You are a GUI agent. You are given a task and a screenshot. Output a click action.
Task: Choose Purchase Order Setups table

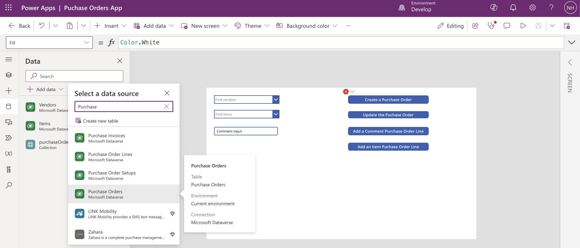click(x=124, y=175)
